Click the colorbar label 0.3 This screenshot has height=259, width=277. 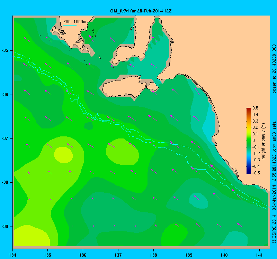(255, 121)
